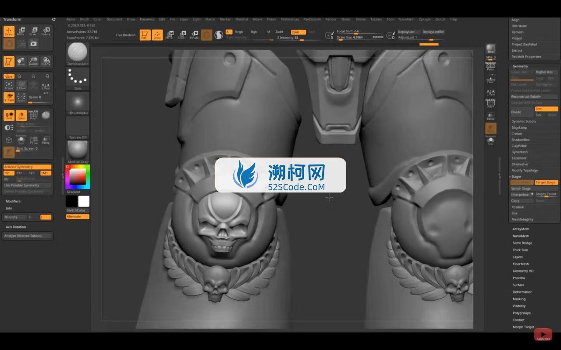
Task: Open the BrushAlpha alpha selector
Action: (78, 103)
